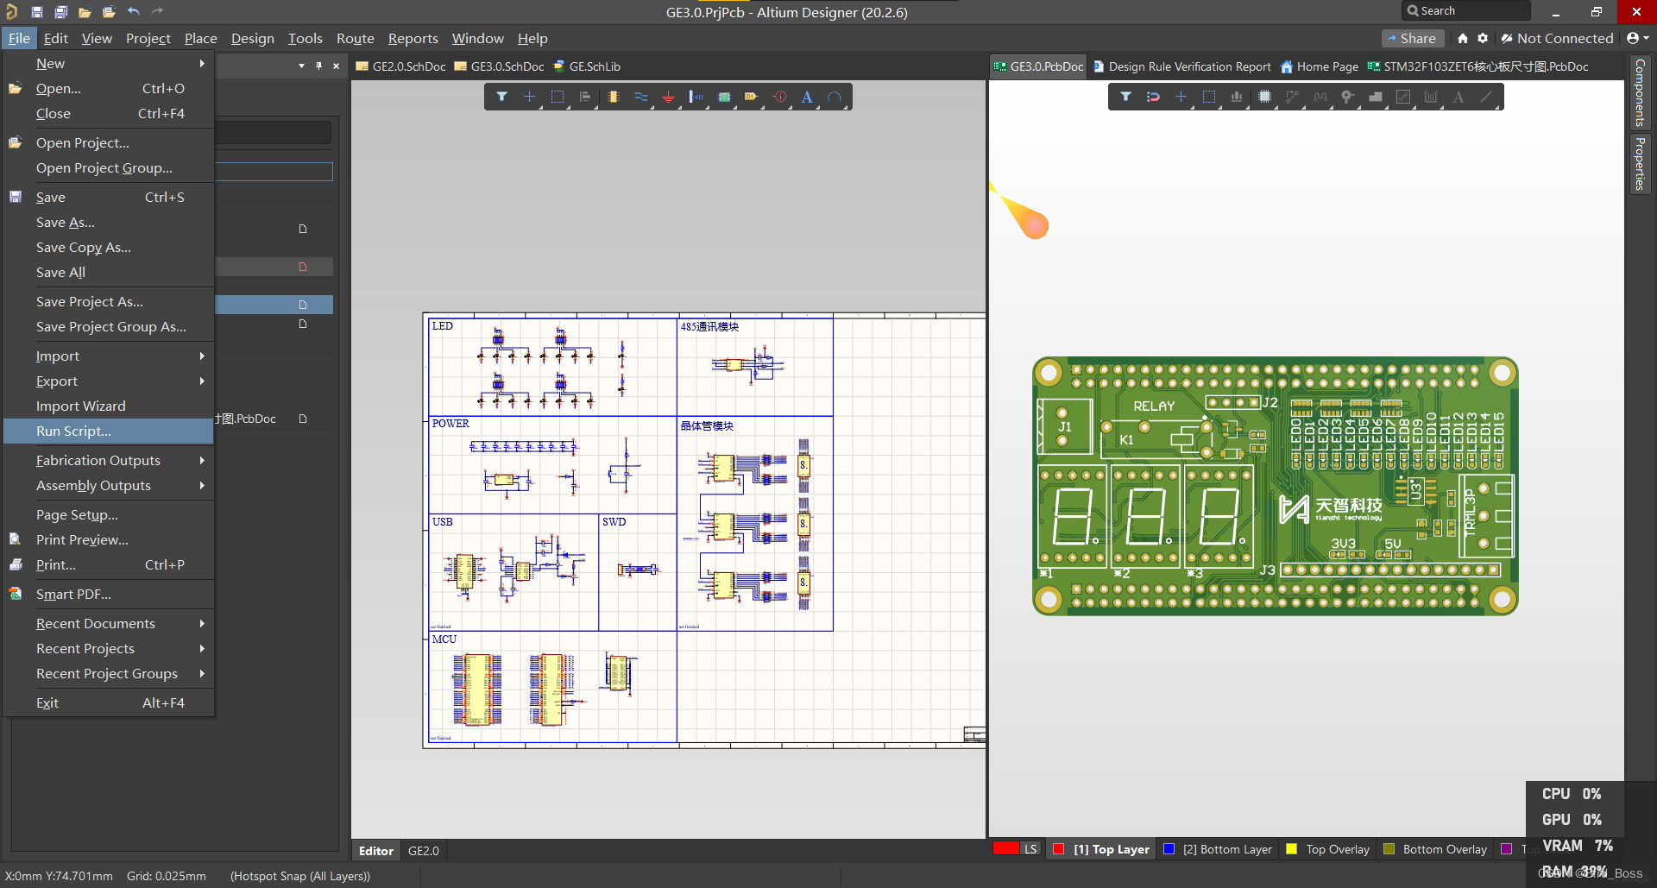Select Smart PDF menu entry
The image size is (1657, 888).
(108, 594)
